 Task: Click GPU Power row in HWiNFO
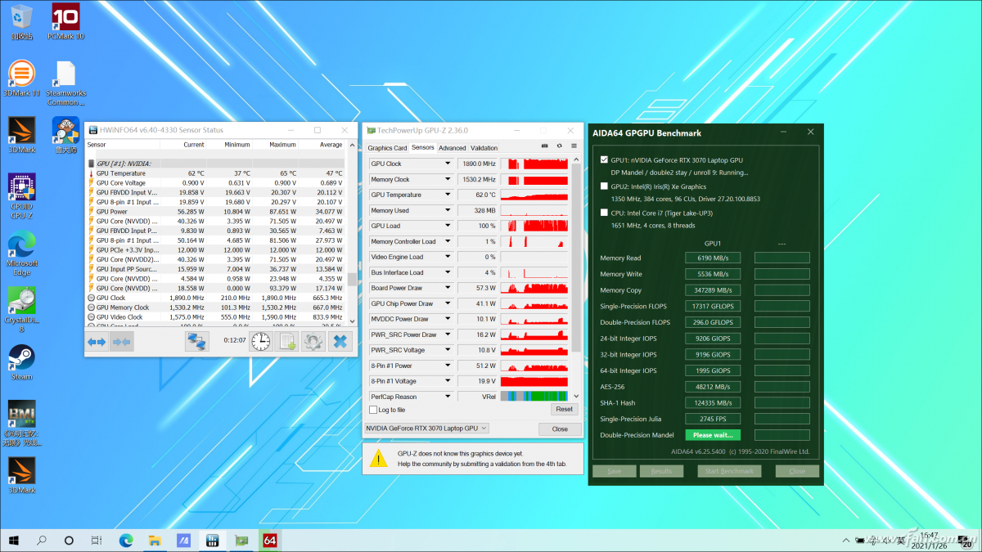[216, 211]
